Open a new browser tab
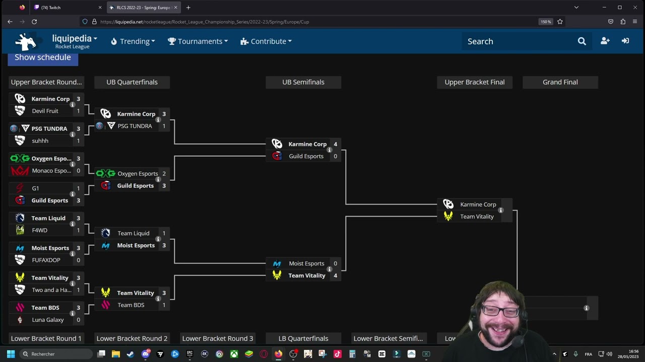This screenshot has height=362, width=645. point(188,8)
